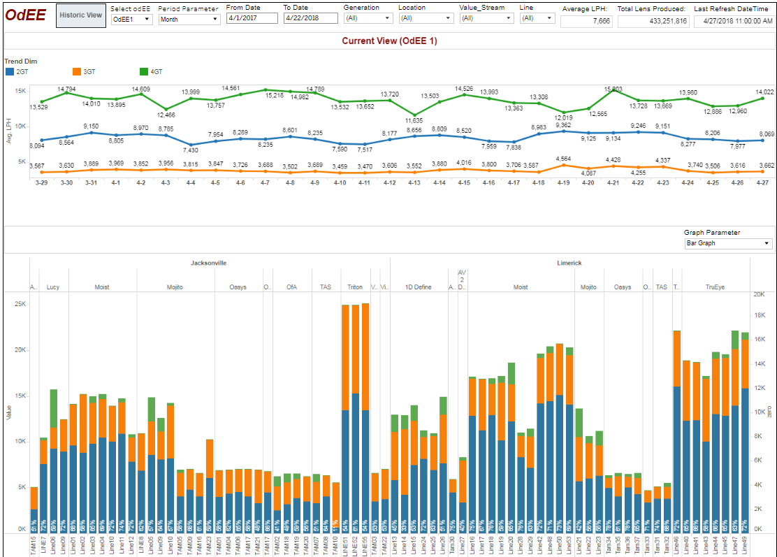777x557 pixels.
Task: Click the TAM15 bar label
Action: pyautogui.click(x=34, y=545)
